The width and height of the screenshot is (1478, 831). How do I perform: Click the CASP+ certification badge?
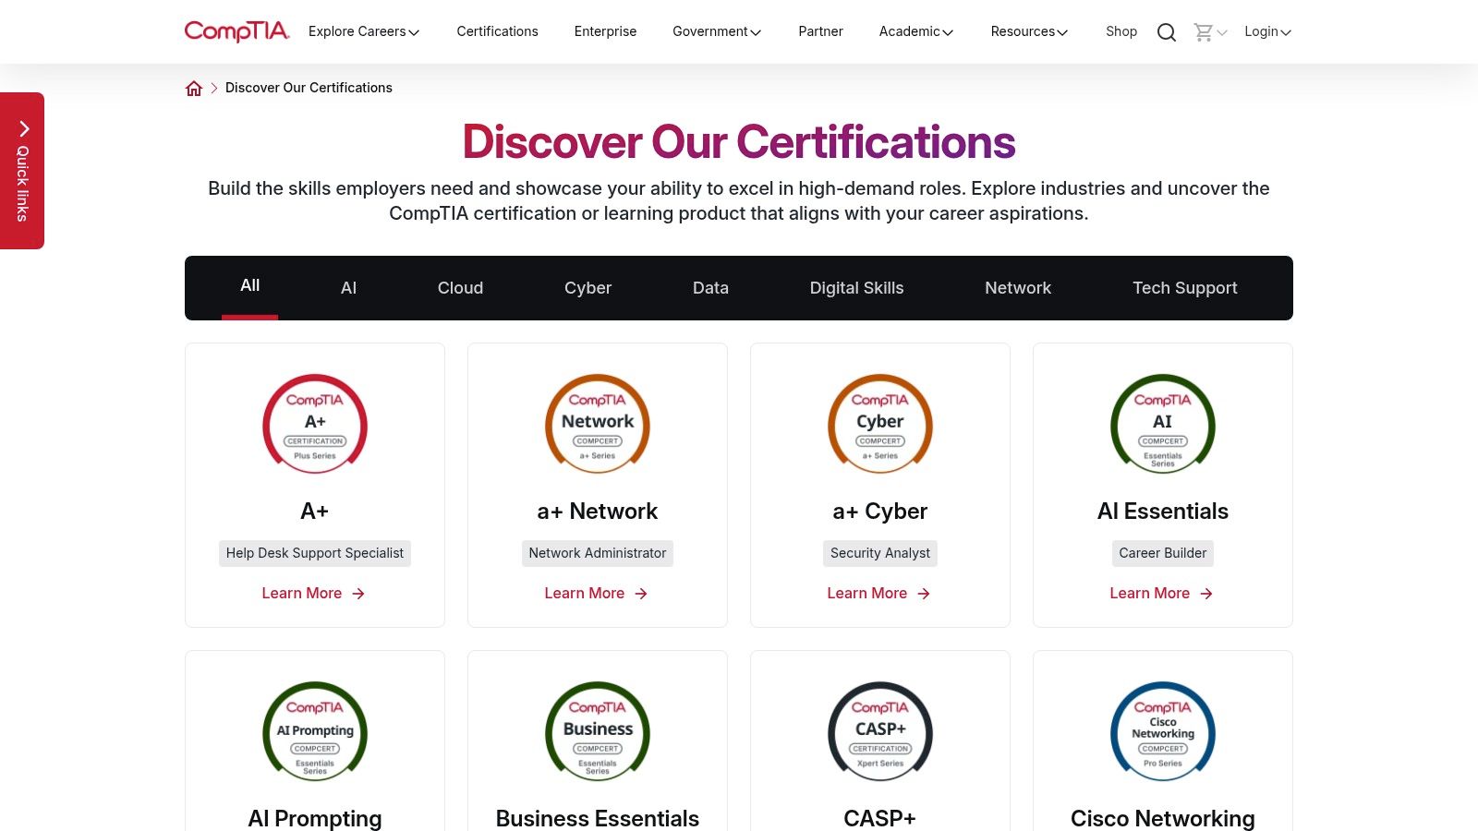point(879,731)
